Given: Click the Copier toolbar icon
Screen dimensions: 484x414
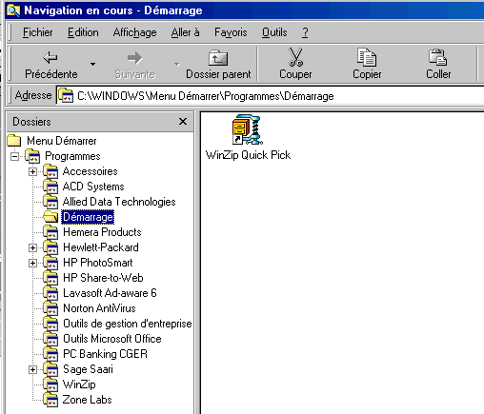Looking at the screenshot, I should (367, 57).
